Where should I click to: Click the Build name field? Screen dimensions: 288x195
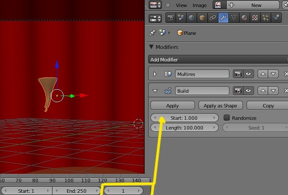pos(202,91)
